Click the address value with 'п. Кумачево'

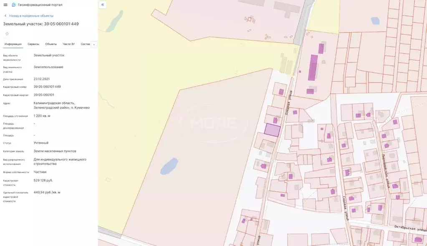click(x=61, y=105)
